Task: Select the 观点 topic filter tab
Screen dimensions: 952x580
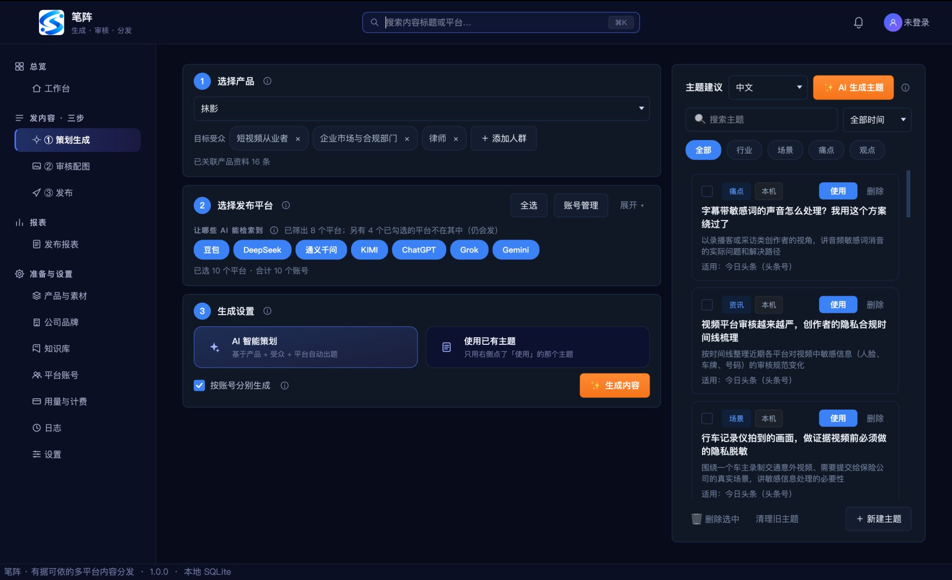Action: [x=867, y=150]
